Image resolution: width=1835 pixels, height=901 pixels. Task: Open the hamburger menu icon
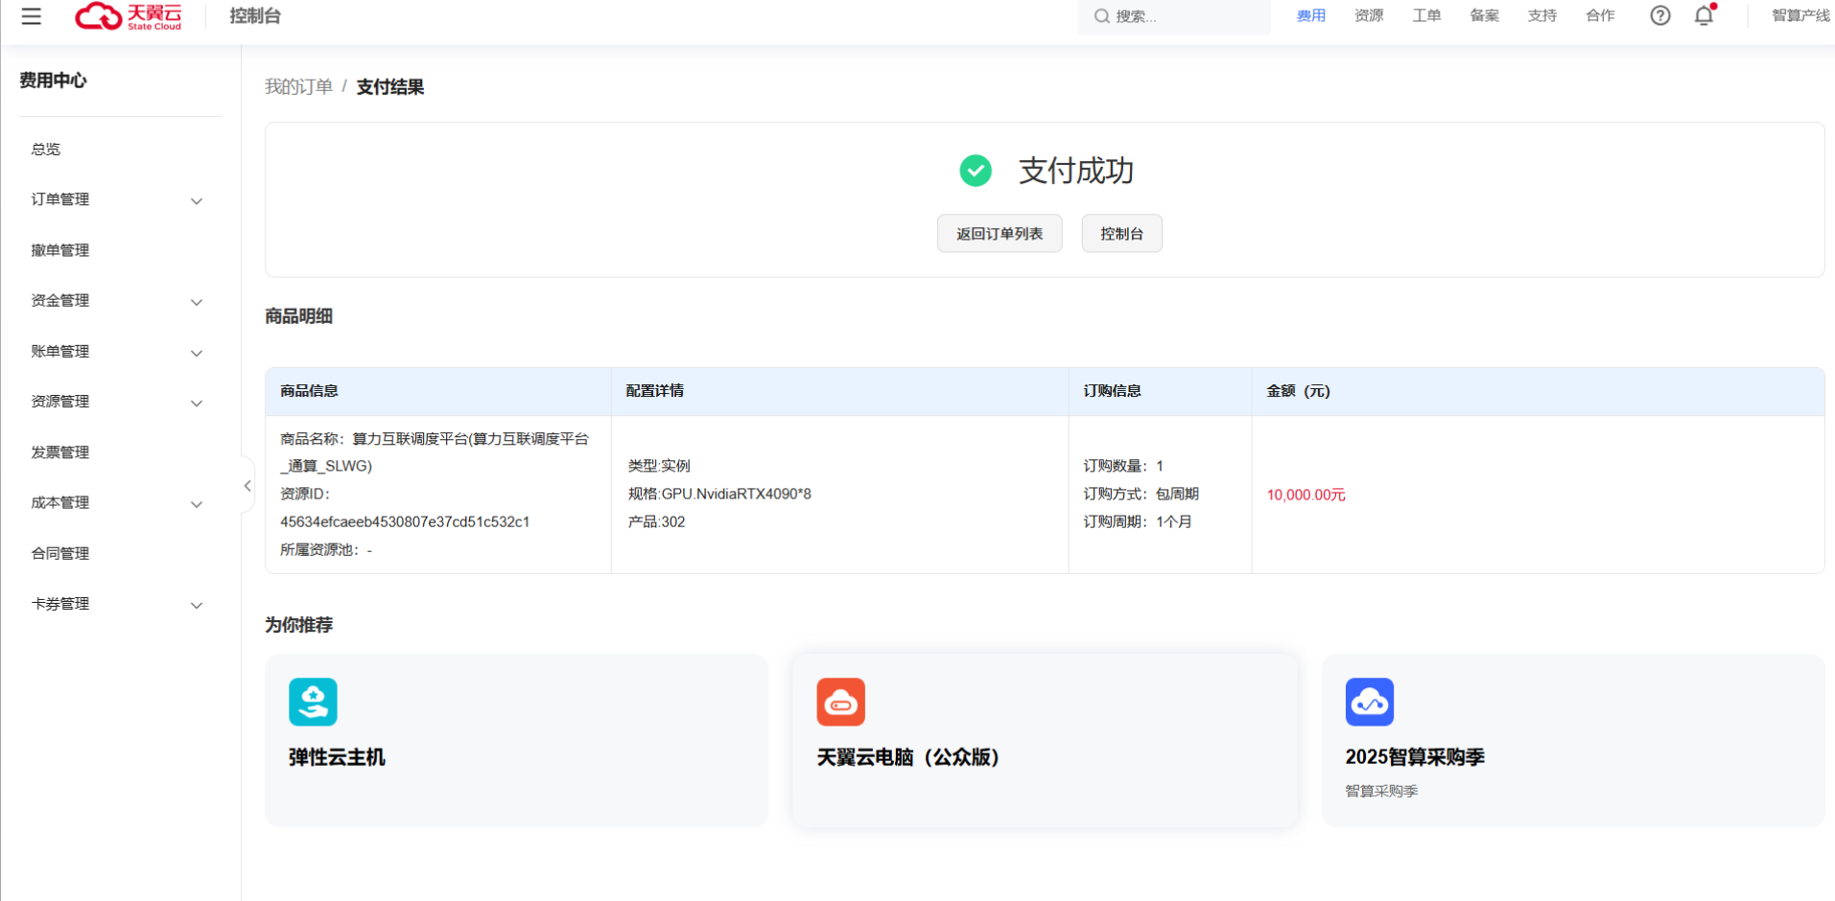pyautogui.click(x=31, y=16)
